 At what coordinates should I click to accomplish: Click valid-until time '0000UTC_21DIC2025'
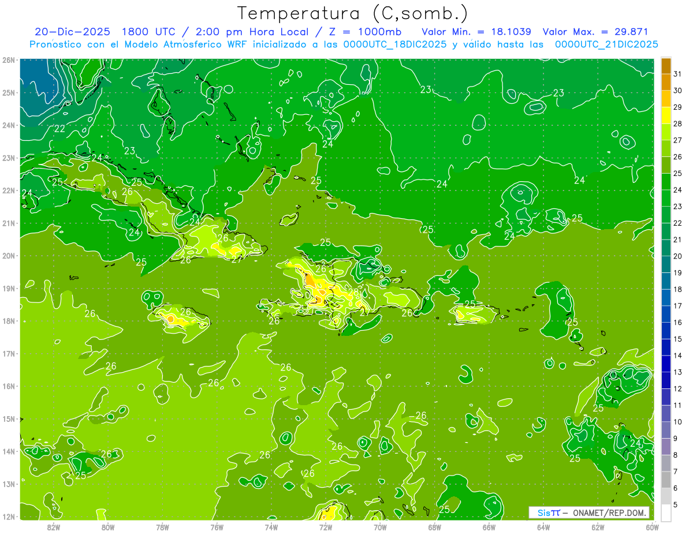(606, 44)
